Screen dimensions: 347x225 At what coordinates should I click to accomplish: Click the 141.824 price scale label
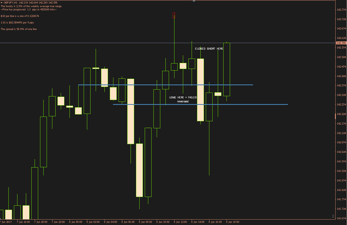point(341,190)
